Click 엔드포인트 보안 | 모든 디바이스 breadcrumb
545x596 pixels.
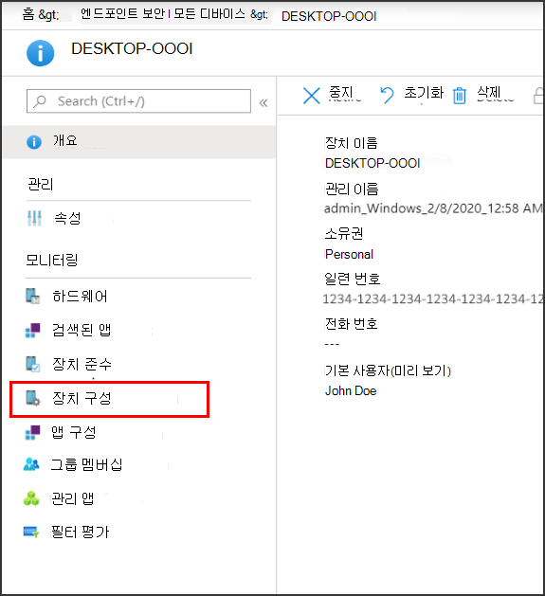click(163, 14)
